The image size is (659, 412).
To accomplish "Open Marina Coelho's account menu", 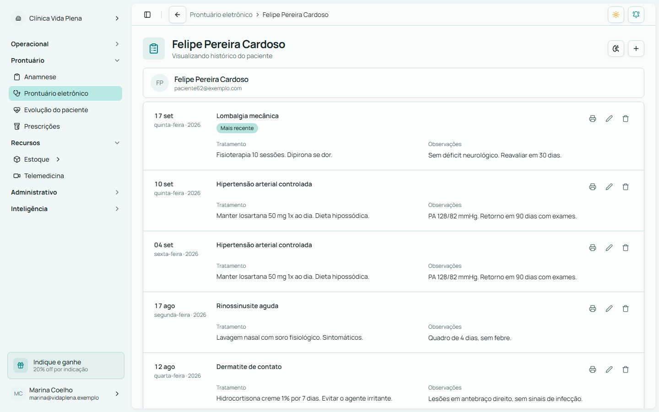I will tap(65, 394).
